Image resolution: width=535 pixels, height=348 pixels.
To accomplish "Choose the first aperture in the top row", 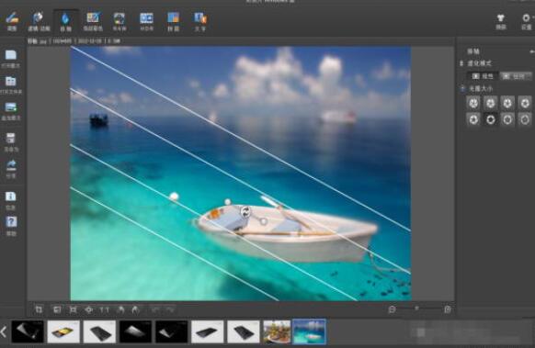I will (x=473, y=102).
